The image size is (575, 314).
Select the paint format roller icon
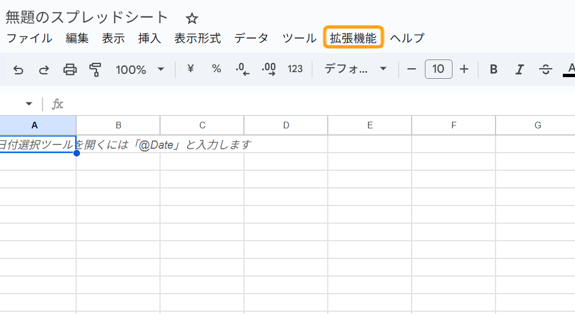(95, 69)
